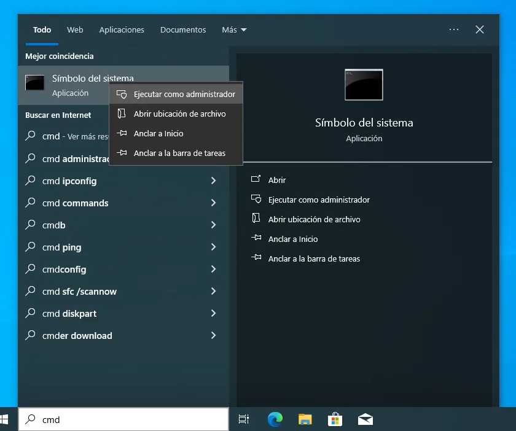This screenshot has height=431, width=516.
Task: Click the file location icon in the right panel
Action: pos(256,218)
